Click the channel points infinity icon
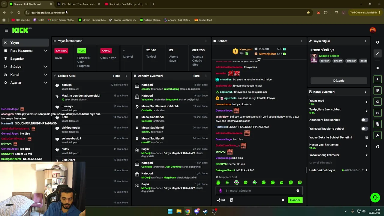Screen dimensions: 384x216 pos(221,200)
